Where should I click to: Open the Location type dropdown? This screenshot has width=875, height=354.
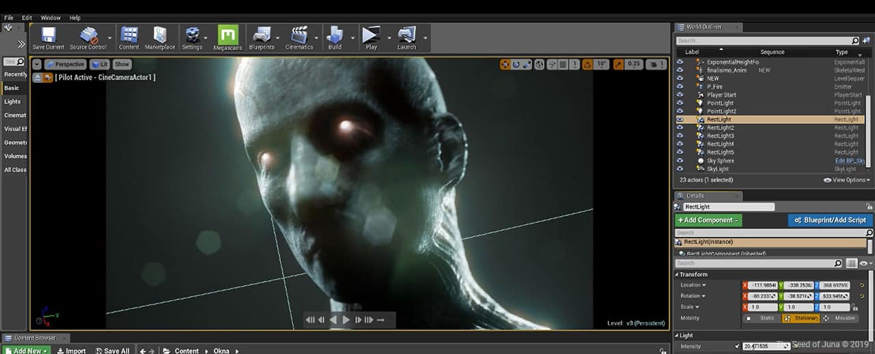pos(694,285)
